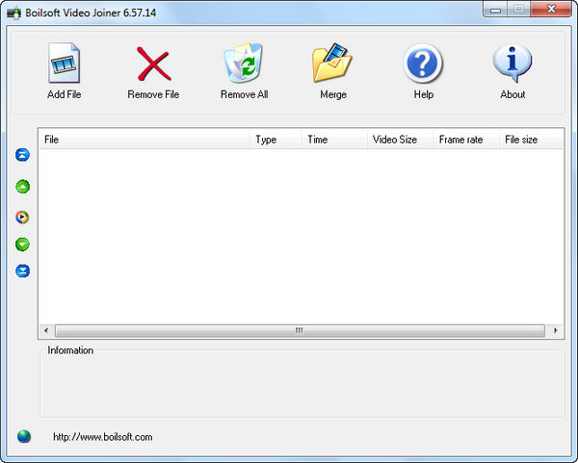The width and height of the screenshot is (578, 463).
Task: Click the Remove All recycle bin icon
Action: coord(244,64)
